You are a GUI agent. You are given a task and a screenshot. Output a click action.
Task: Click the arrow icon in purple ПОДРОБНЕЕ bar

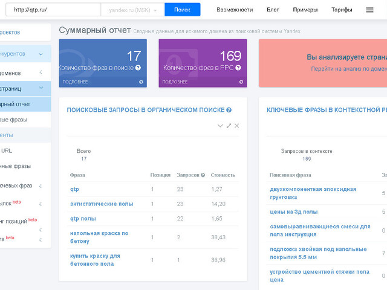[241, 82]
